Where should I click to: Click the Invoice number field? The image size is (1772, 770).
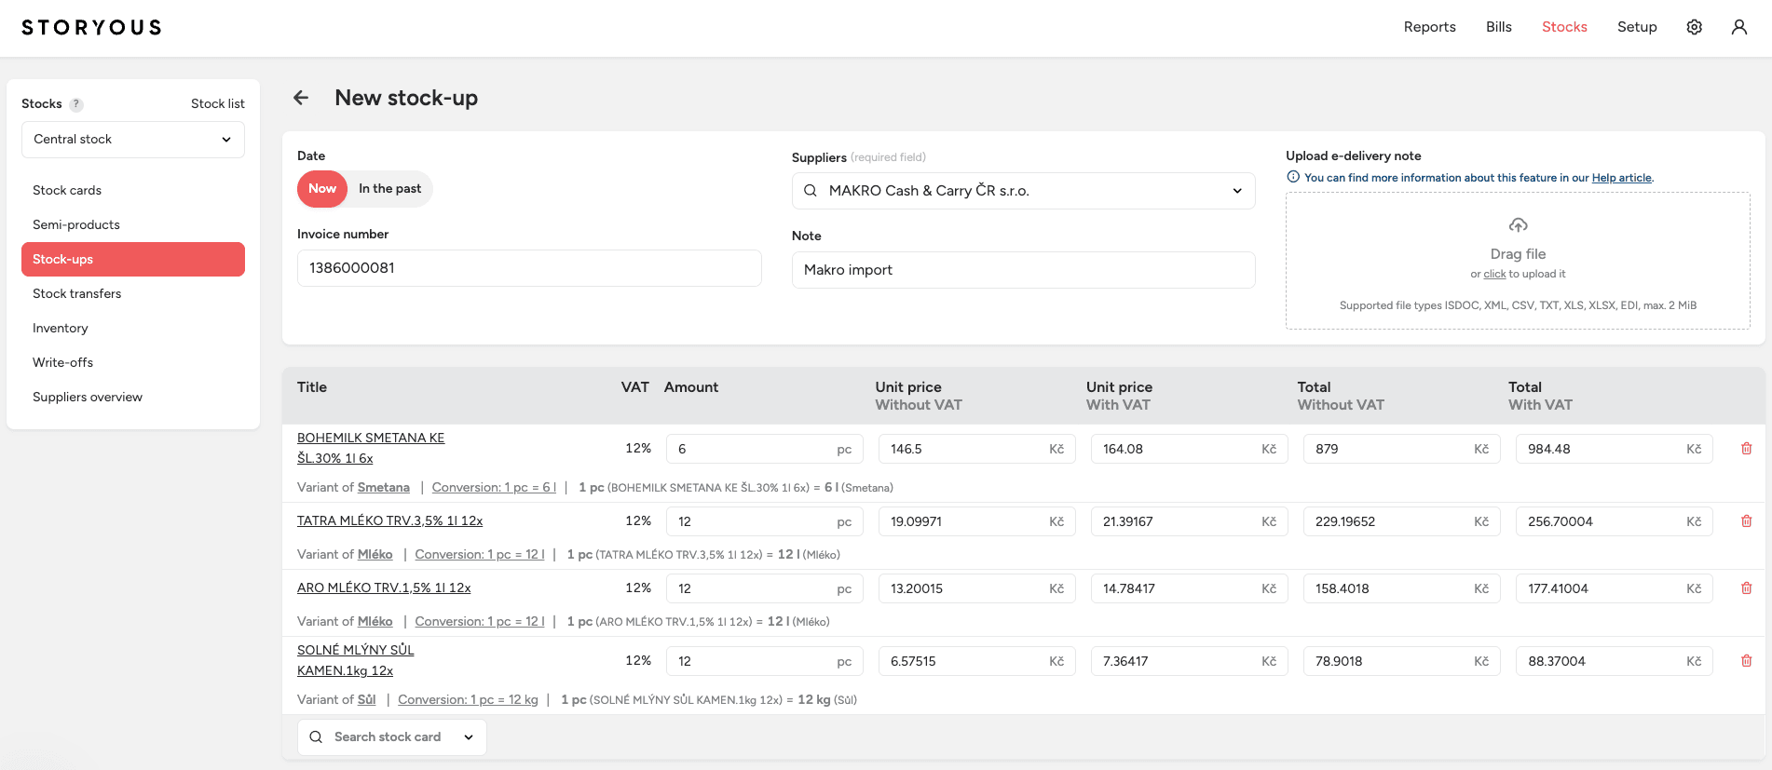[529, 268]
